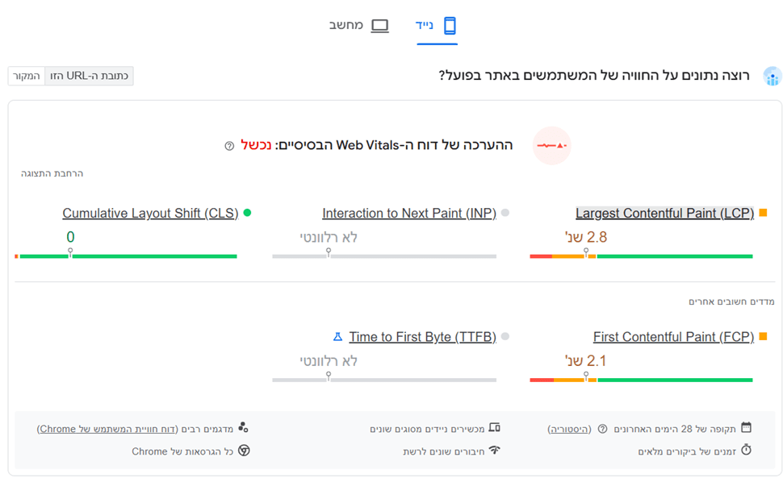This screenshot has width=783, height=478.
Task: Click the CLS value 0
Action: point(70,237)
